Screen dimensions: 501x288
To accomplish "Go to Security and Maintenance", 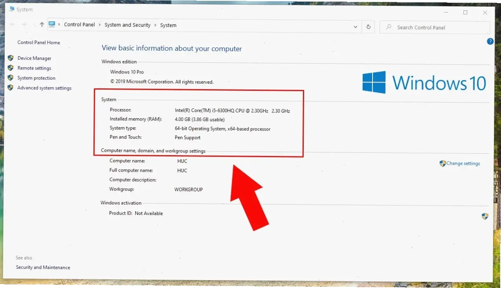I will (43, 268).
